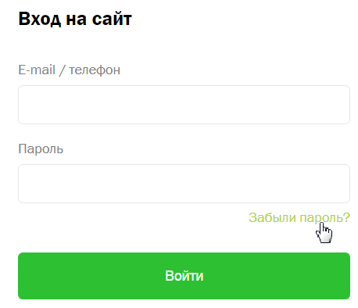Click the E-mail / телефон label
This screenshot has height=308, width=358.
[x=69, y=70]
